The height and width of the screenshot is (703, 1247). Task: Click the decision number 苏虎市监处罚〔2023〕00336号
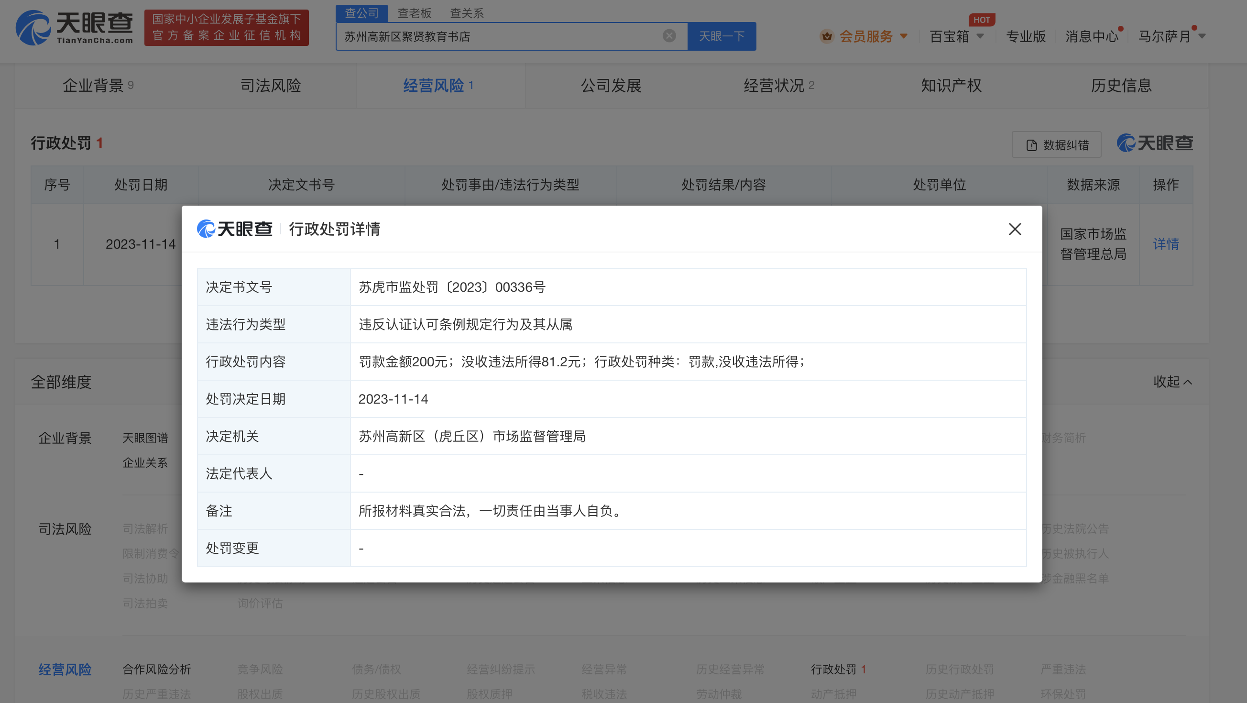[452, 287]
